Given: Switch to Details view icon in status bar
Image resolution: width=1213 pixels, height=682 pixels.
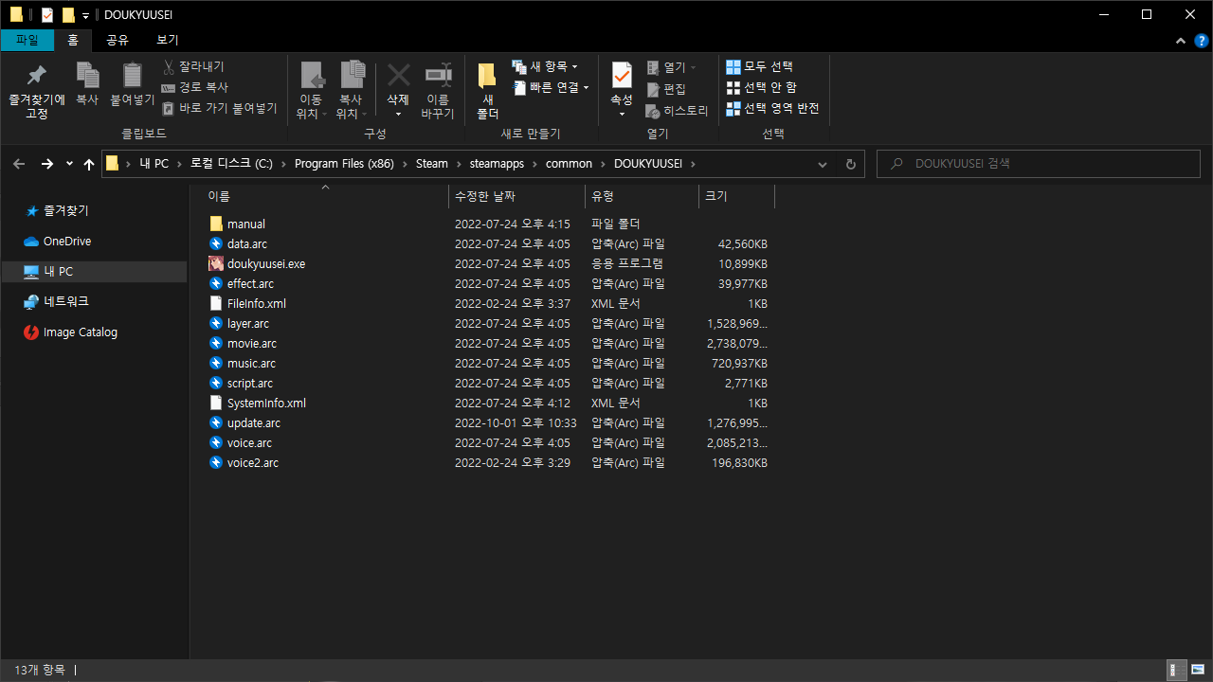Looking at the screenshot, I should [x=1176, y=671].
